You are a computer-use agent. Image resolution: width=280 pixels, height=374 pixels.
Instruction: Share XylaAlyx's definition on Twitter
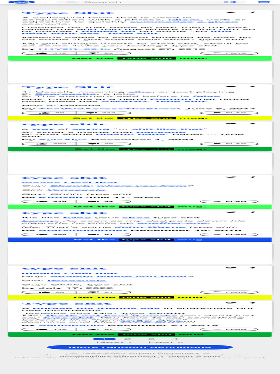click(x=231, y=123)
